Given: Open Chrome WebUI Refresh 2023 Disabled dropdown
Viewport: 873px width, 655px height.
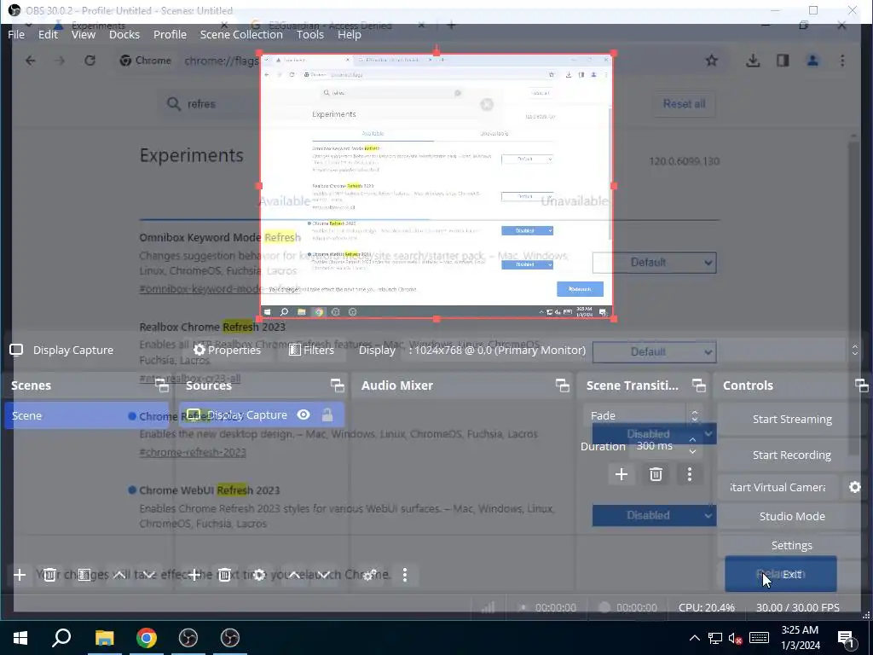Looking at the screenshot, I should pyautogui.click(x=654, y=515).
